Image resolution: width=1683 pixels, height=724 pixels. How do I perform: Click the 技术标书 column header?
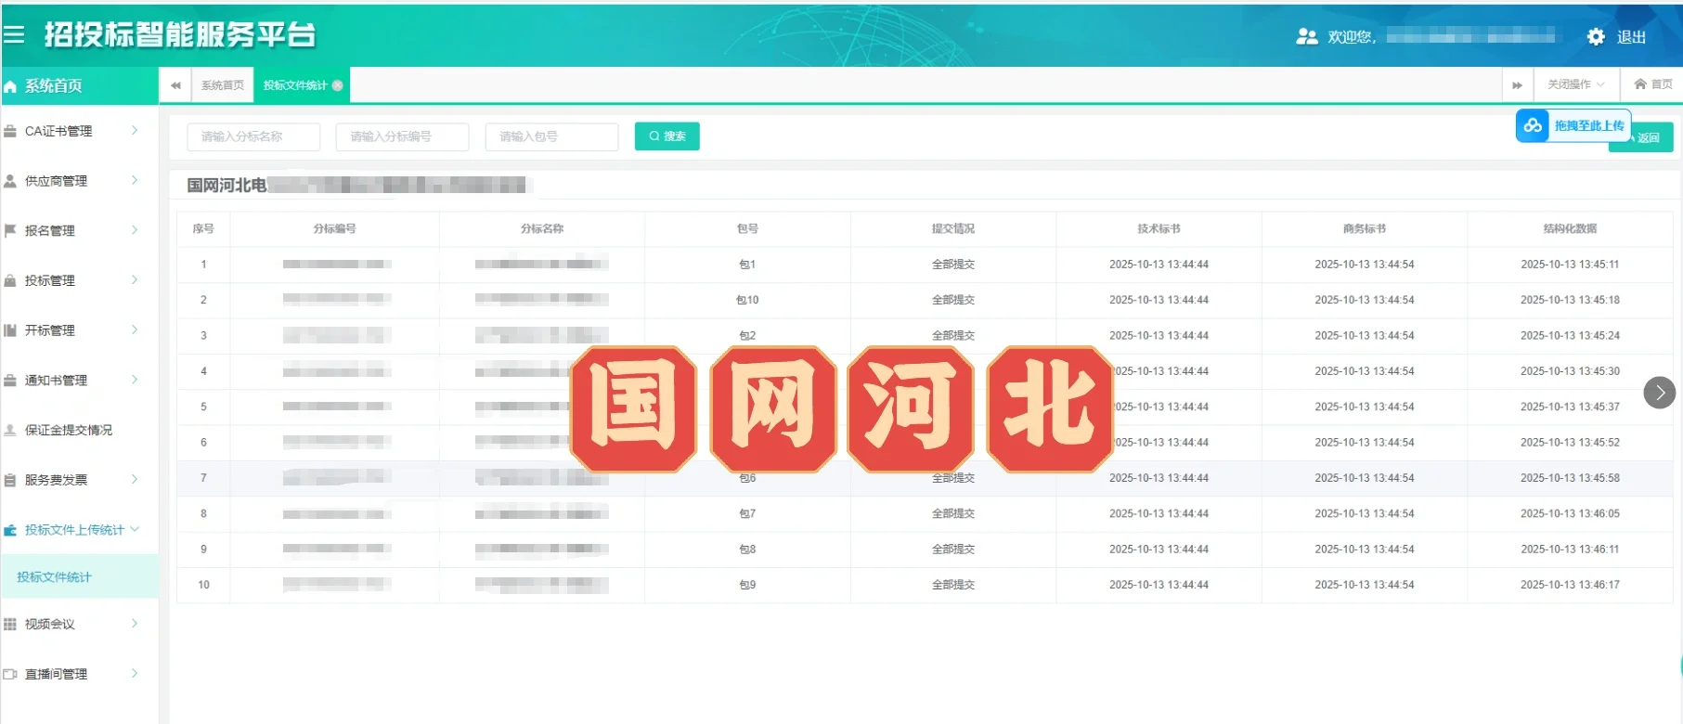[x=1159, y=228]
